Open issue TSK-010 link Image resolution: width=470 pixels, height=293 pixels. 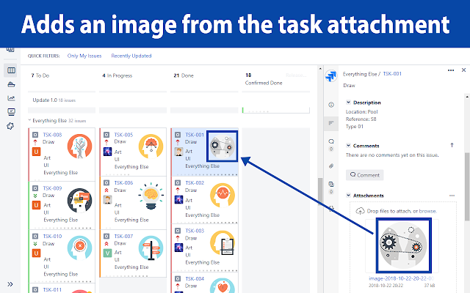pyautogui.click(x=52, y=236)
